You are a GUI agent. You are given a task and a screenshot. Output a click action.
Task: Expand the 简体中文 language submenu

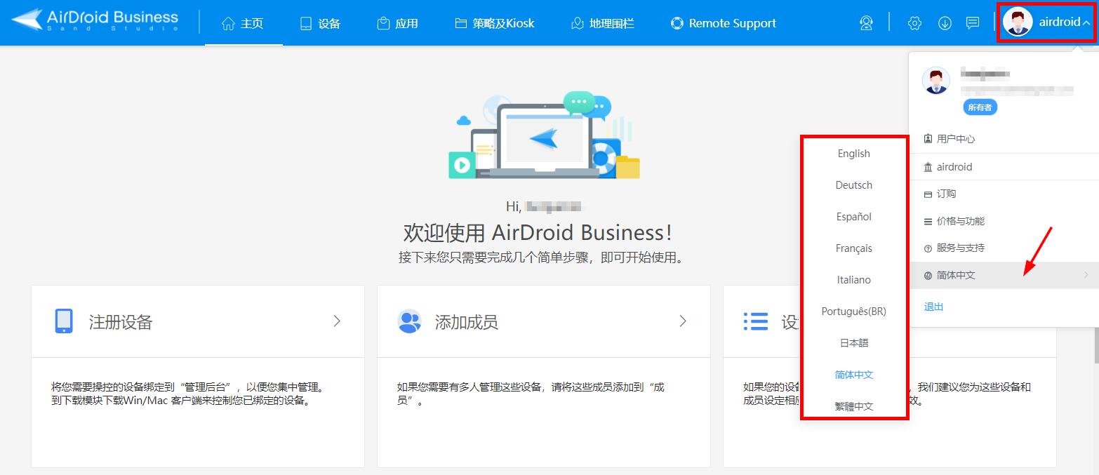tap(1004, 275)
